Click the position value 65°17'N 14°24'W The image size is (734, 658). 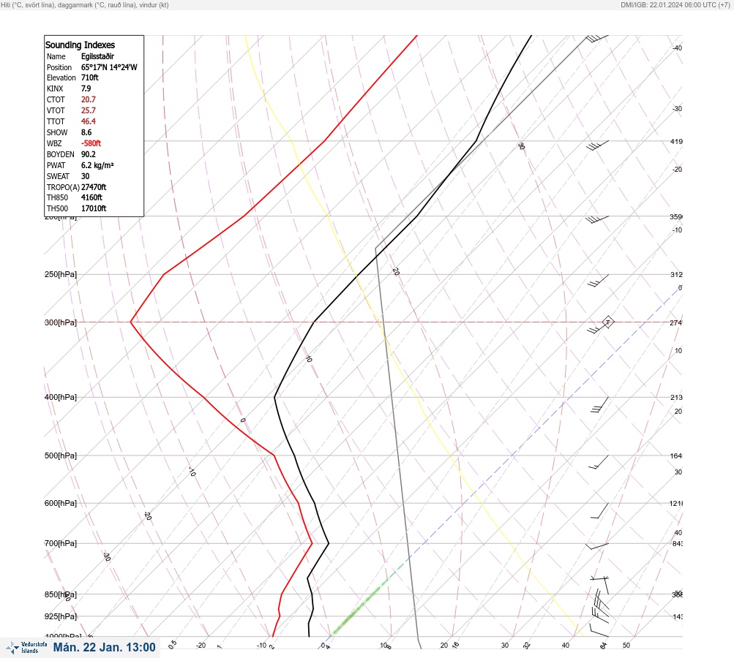tap(109, 67)
